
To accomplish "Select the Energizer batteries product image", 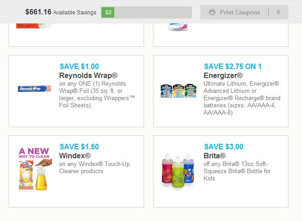I will point(178,91).
